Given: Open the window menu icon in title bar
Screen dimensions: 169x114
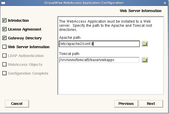Looking at the screenshot, I should pyautogui.click(x=3, y=3).
